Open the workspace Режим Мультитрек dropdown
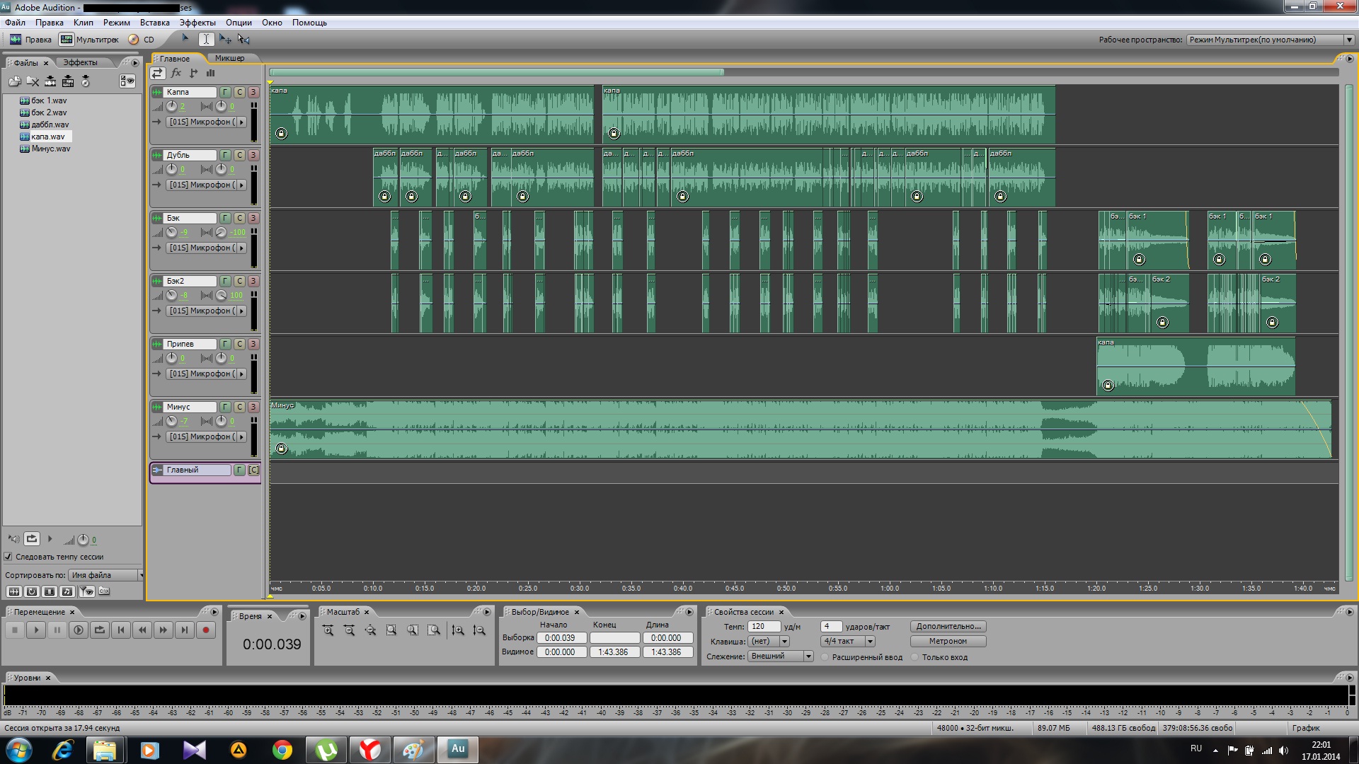 1348,40
